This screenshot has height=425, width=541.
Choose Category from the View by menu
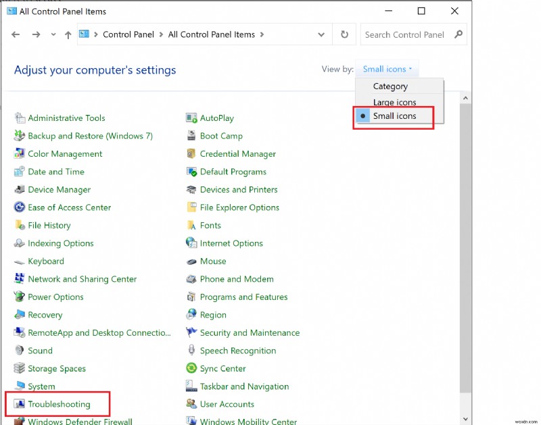[x=390, y=86]
